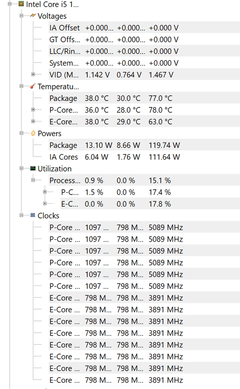Expand the E-Core temperatures row
This screenshot has height=389, width=240.
33,121
